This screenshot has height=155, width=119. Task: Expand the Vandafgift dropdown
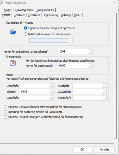coord(104,98)
